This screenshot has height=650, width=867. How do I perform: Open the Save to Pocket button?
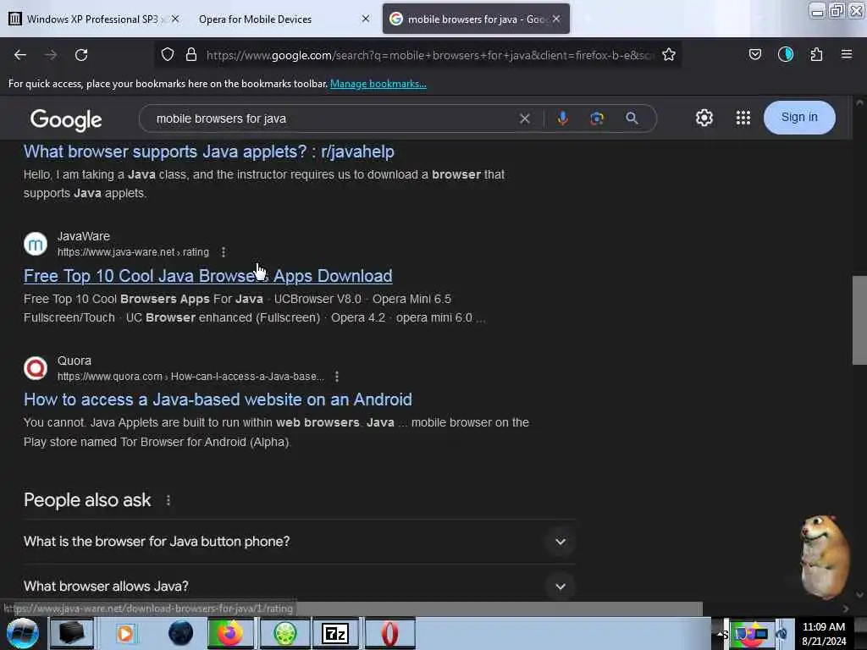tap(754, 54)
